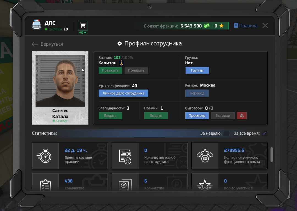The image size is (297, 211).
Task: Open the Группы button
Action: [197, 70]
